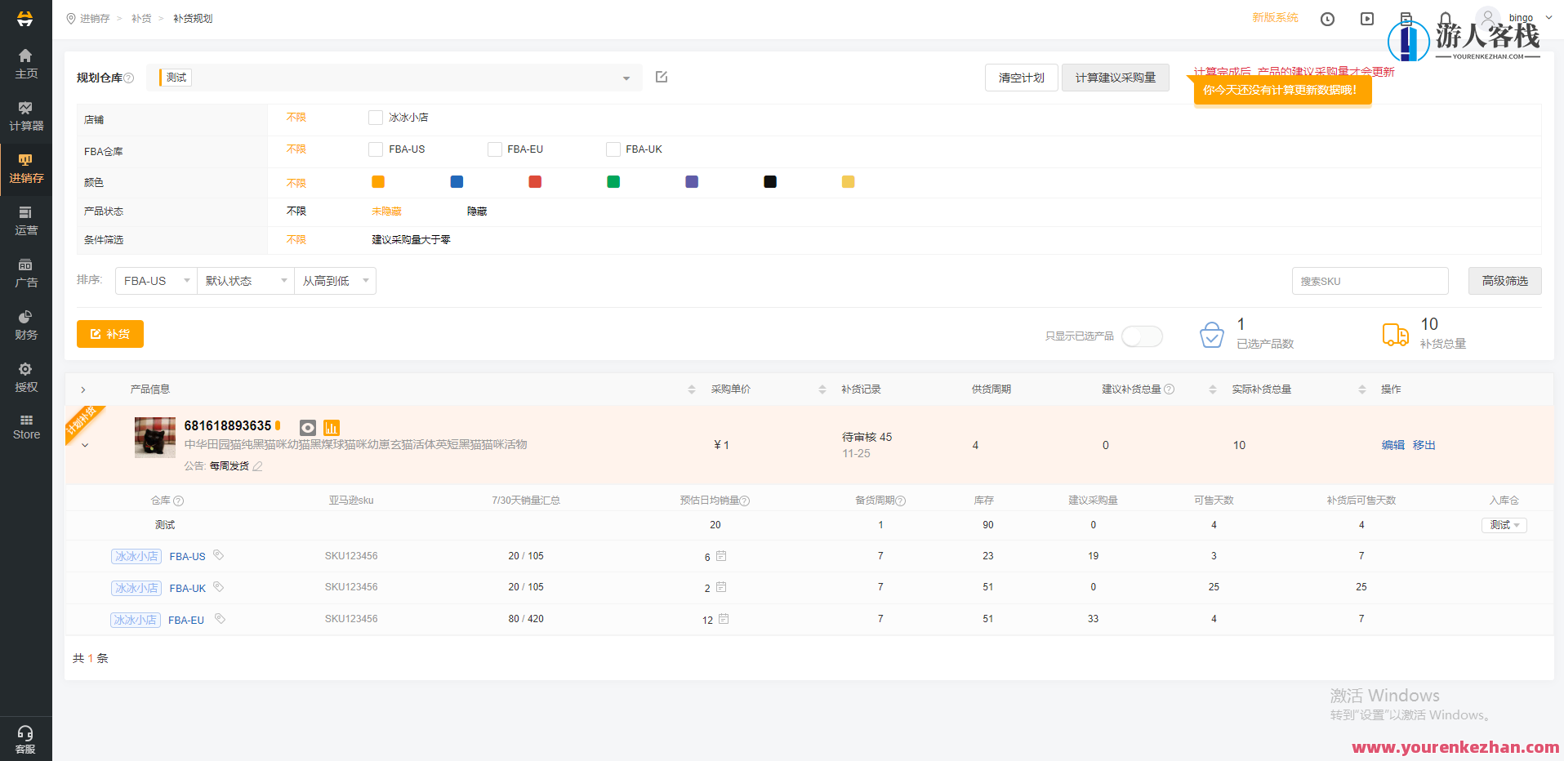Open the Store section in sidebar
The height and width of the screenshot is (761, 1564).
[x=25, y=425]
